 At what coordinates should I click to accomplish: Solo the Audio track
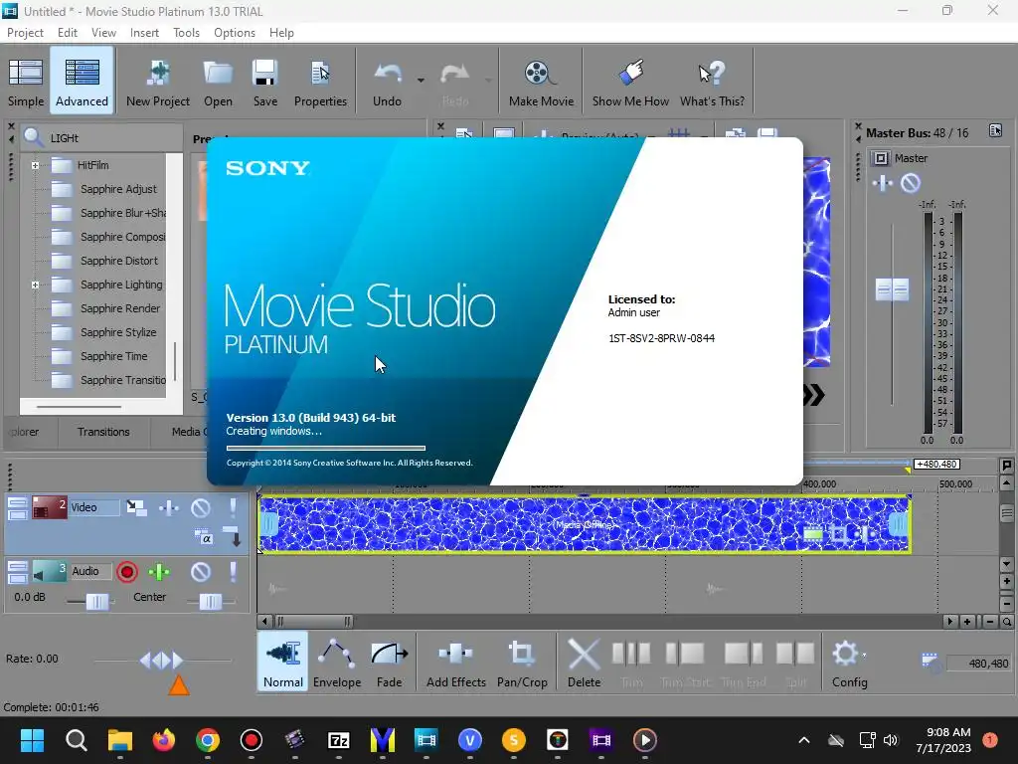(x=233, y=572)
